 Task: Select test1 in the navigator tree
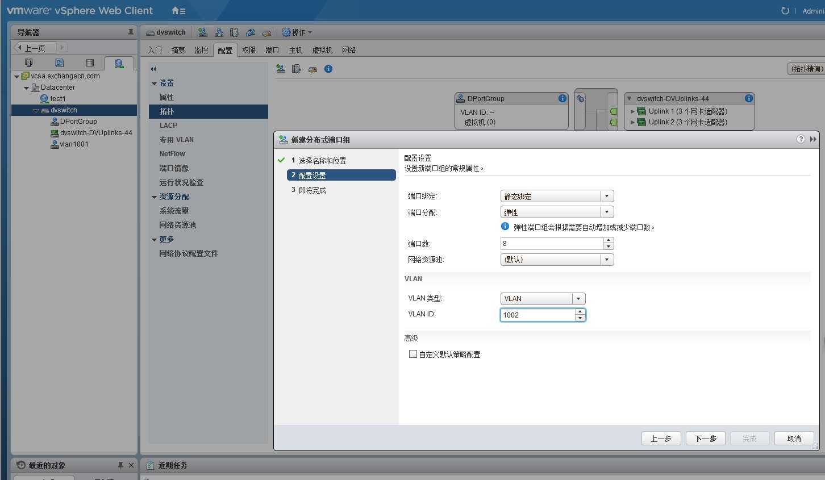pos(57,99)
